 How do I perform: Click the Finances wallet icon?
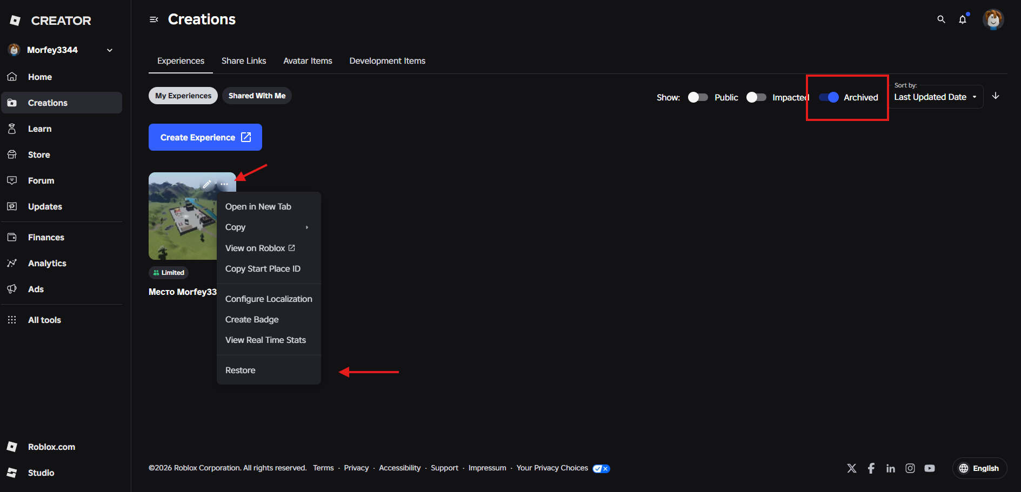(x=12, y=237)
